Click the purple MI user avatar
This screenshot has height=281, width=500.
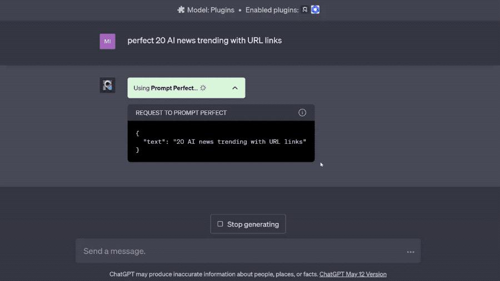(107, 41)
